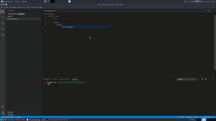Screen dimensions: 216x121
Task: Click the Python interpreter status bar item
Action: click(x=7, y=117)
